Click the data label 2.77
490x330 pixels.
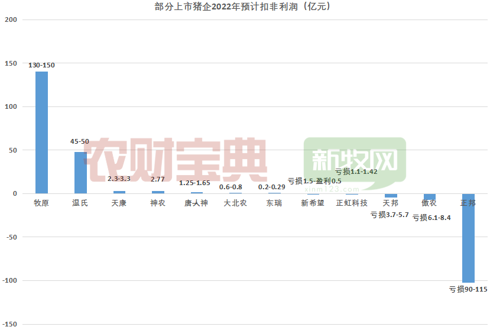(157, 179)
